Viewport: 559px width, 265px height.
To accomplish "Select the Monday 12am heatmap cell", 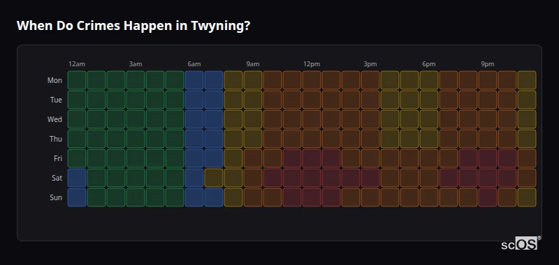I will click(77, 80).
